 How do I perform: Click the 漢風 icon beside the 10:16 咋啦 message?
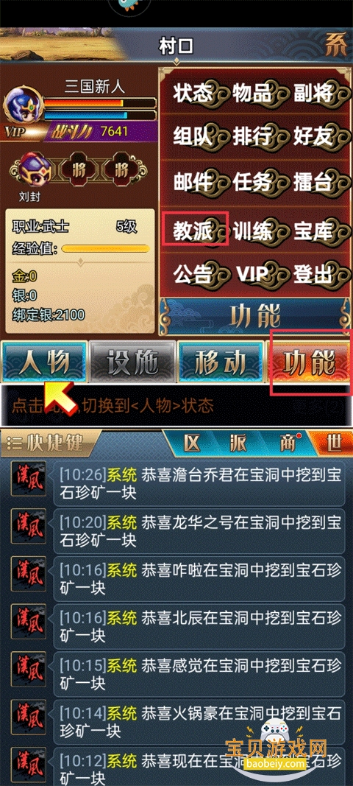click(29, 573)
